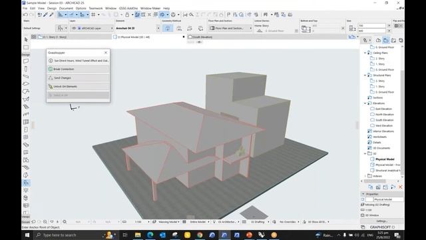This screenshot has height=240, width=426.
Task: Collapse the Elevations tree node
Action: [x=365, y=103]
